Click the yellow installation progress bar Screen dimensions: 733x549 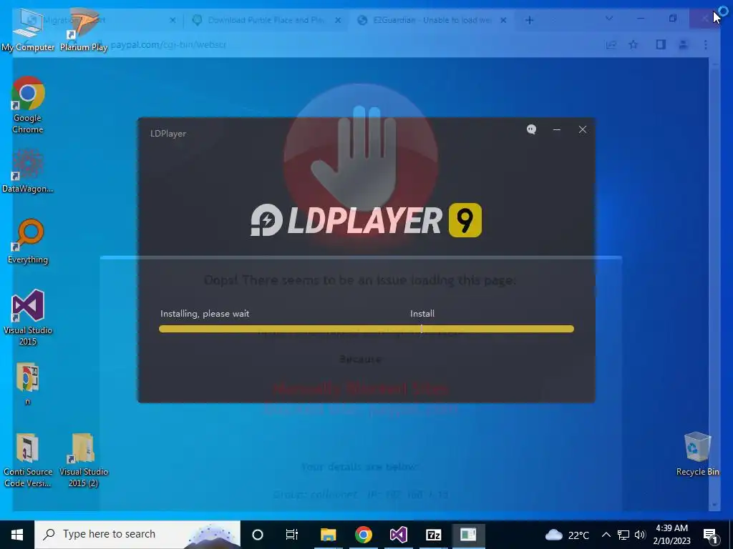point(366,329)
